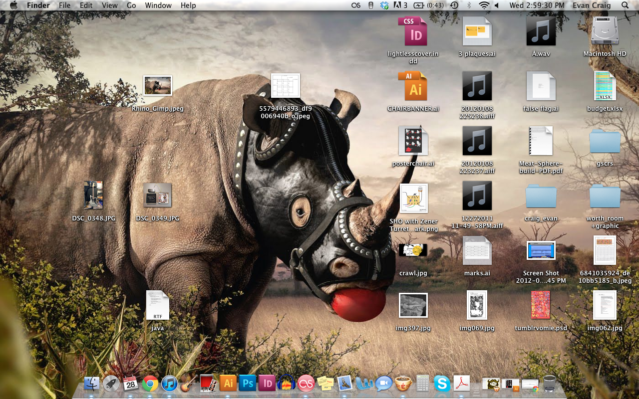Screen dimensions: 639x399
Task: Click the Skype dock icon
Action: coord(442,383)
